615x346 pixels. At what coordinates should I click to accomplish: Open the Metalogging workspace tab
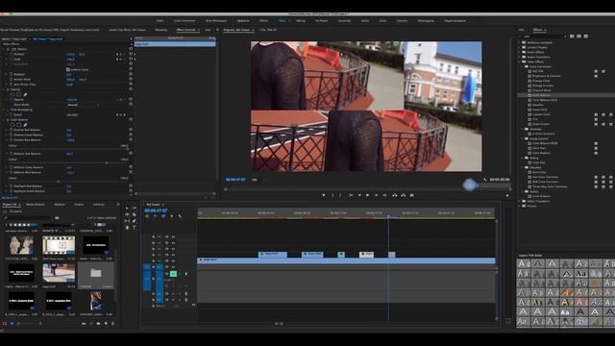(x=426, y=21)
